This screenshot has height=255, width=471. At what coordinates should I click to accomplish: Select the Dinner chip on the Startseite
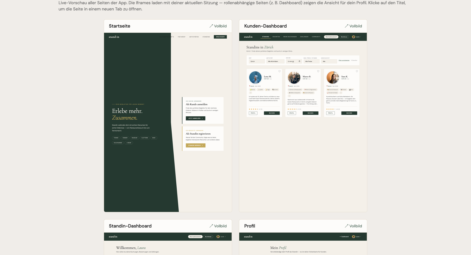point(125,138)
